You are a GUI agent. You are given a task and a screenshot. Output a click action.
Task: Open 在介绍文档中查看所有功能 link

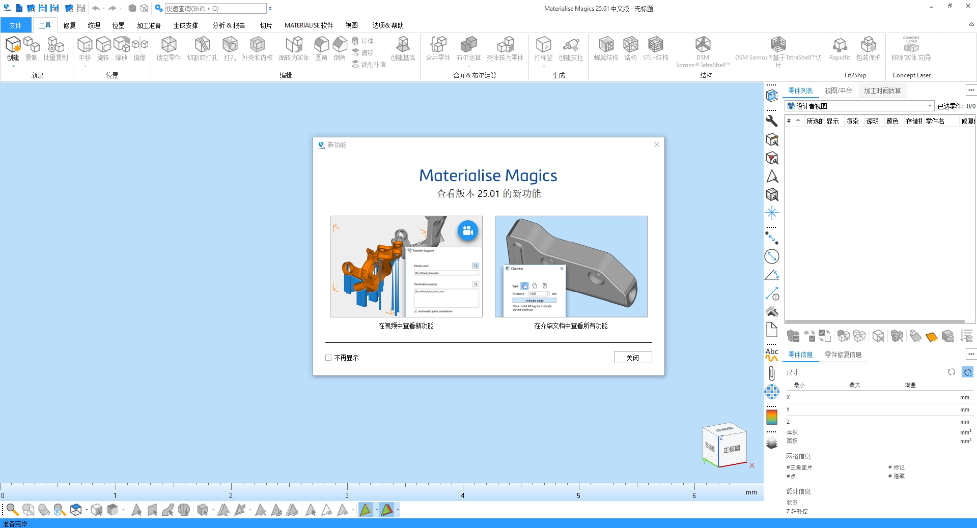pyautogui.click(x=571, y=326)
